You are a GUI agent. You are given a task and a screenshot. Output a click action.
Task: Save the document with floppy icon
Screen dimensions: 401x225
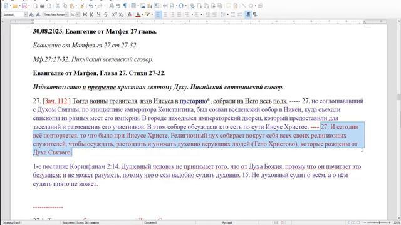pos(24,6)
